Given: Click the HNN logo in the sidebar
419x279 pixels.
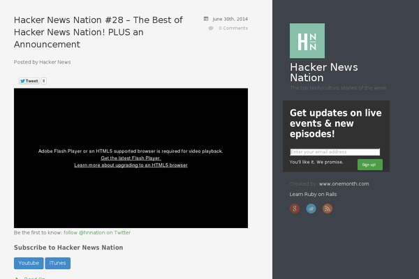Looking at the screenshot, I should pyautogui.click(x=307, y=40).
